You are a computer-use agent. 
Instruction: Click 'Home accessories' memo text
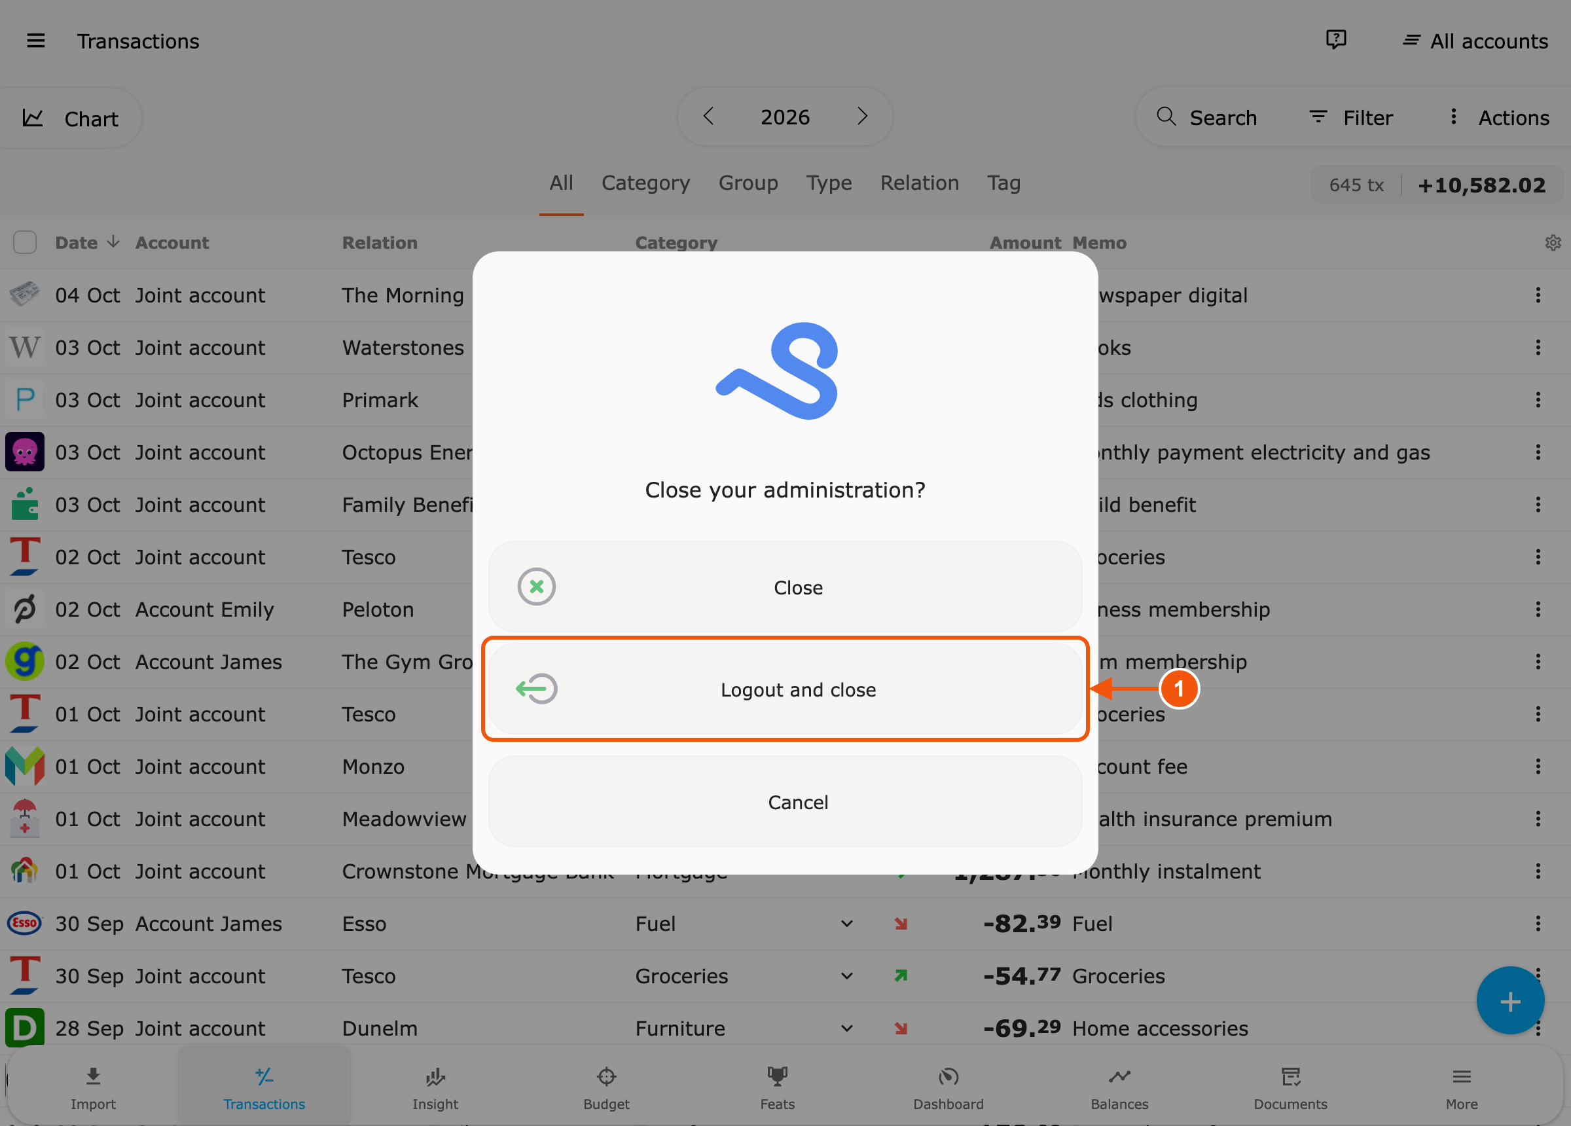tap(1160, 1028)
